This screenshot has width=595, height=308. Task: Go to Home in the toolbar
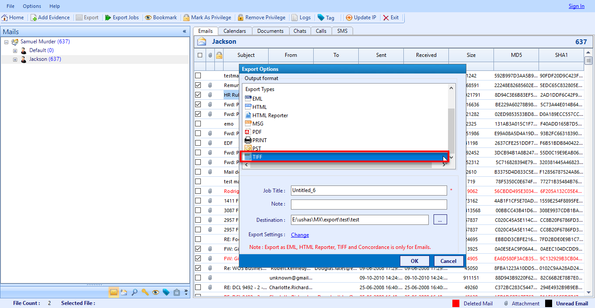point(13,17)
